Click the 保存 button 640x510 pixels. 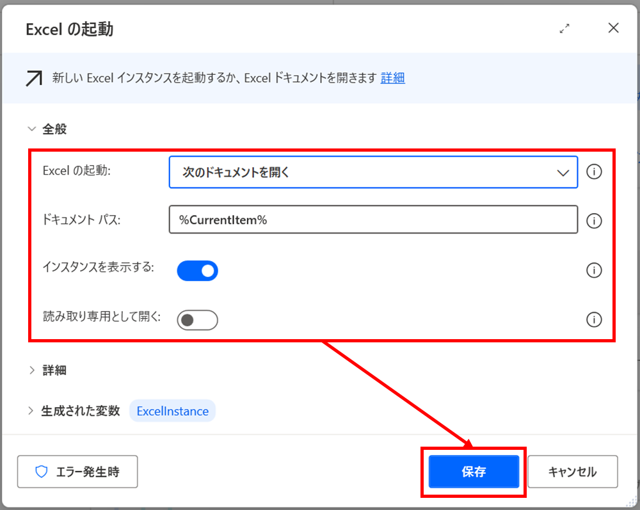[x=474, y=472]
